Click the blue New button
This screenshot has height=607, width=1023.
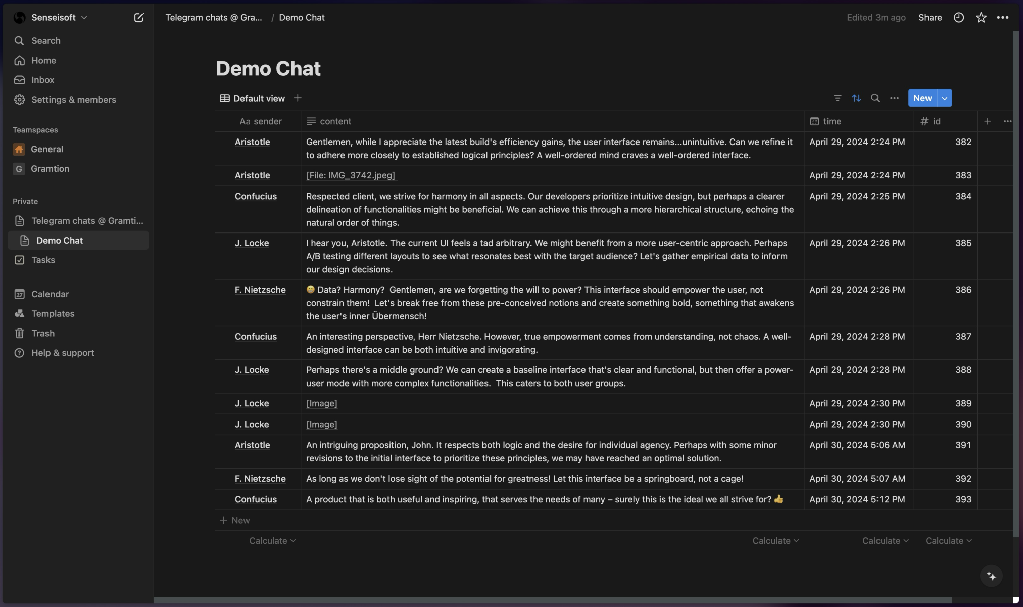click(x=922, y=98)
